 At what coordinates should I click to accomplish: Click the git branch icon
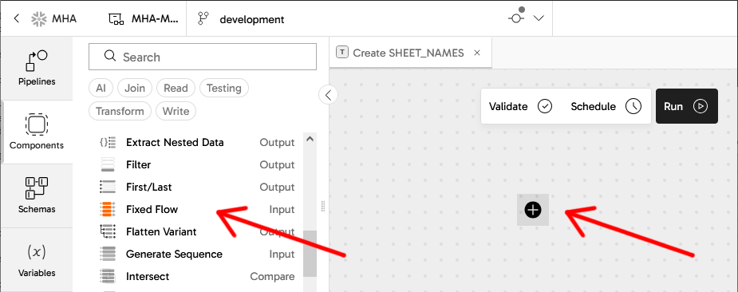point(203,19)
